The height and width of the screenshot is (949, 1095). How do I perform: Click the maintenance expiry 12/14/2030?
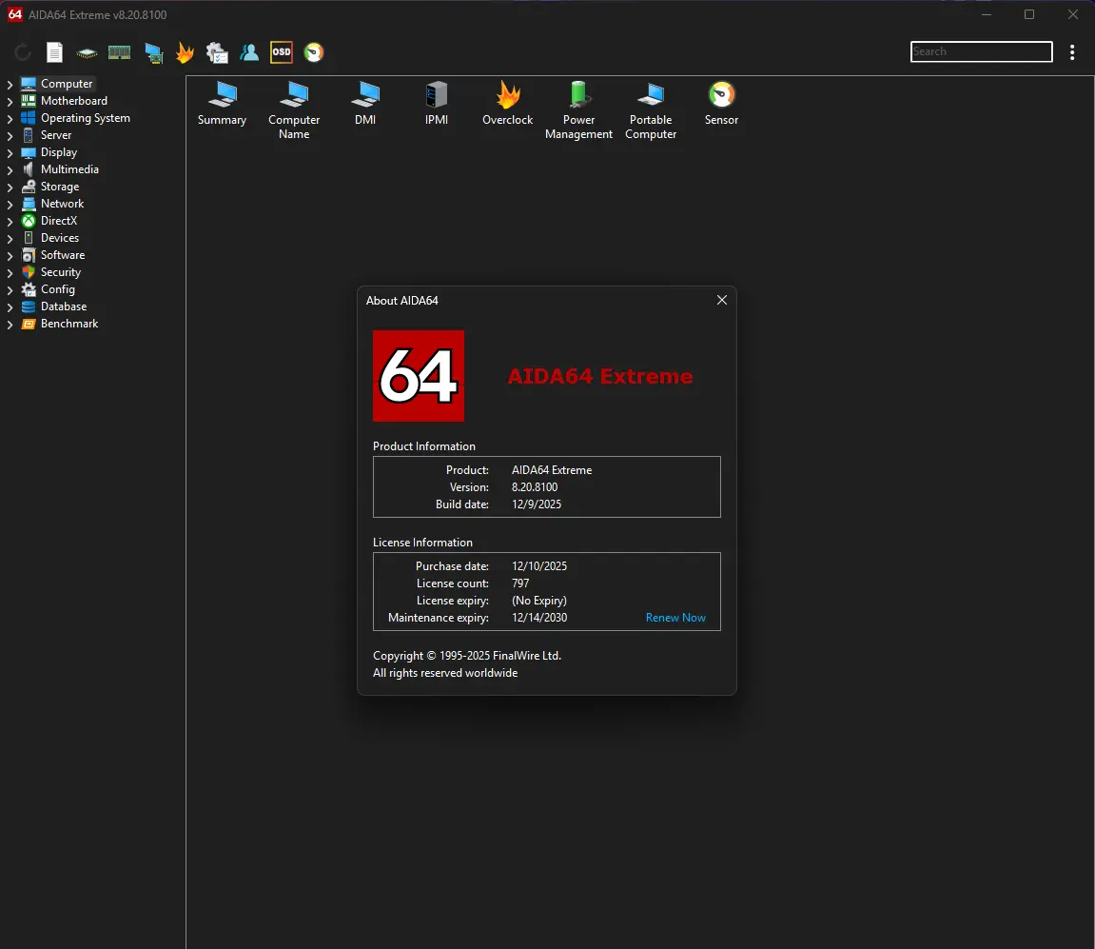tap(539, 618)
